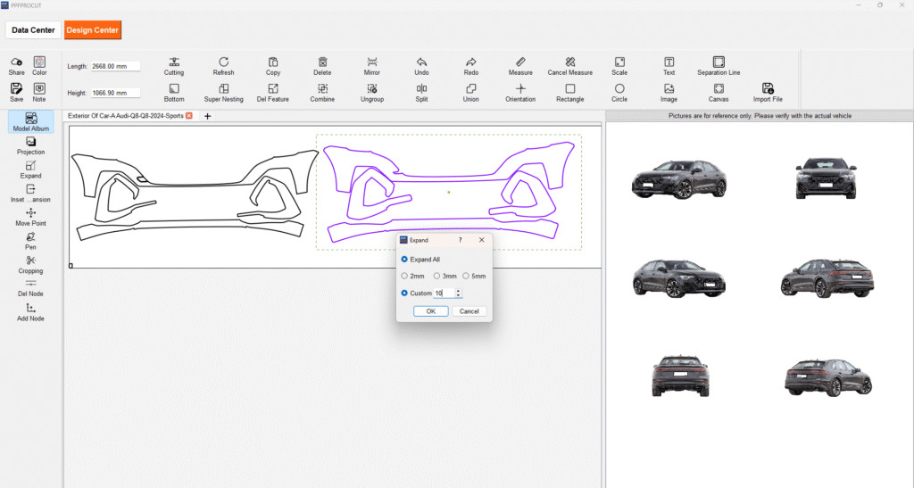Image resolution: width=914 pixels, height=488 pixels.
Task: Select the Add Node tool
Action: point(31,308)
